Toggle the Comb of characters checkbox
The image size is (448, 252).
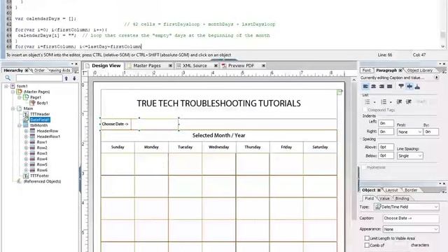click(367, 245)
